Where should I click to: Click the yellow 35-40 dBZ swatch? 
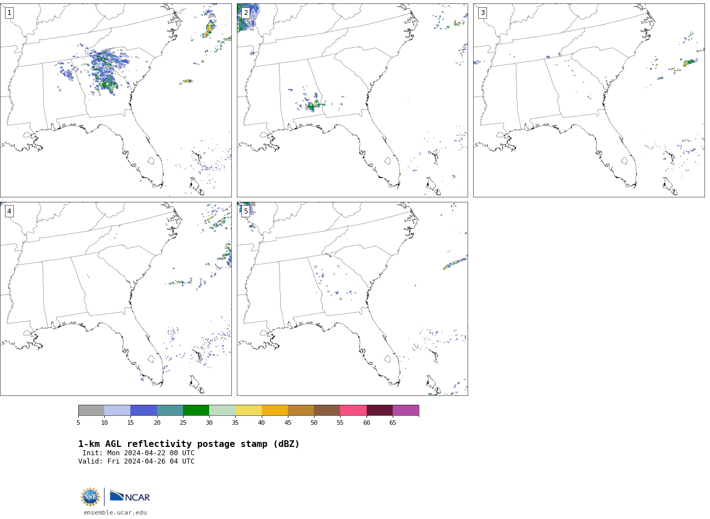coord(248,410)
